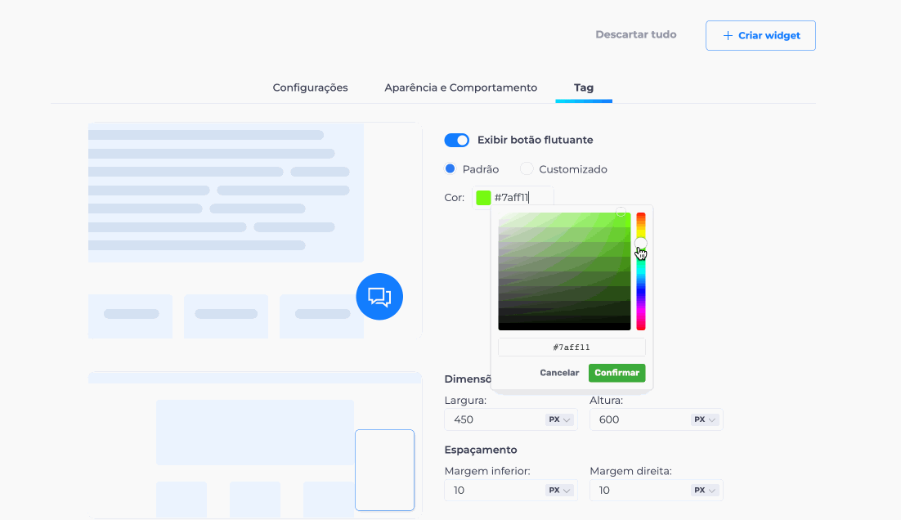This screenshot has height=520, width=901.
Task: Click the green color swatch next to Cor
Action: [483, 198]
